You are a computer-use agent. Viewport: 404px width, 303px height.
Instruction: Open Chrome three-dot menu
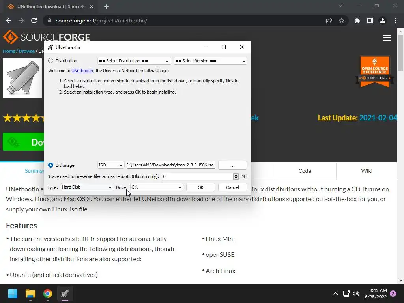pos(395,21)
